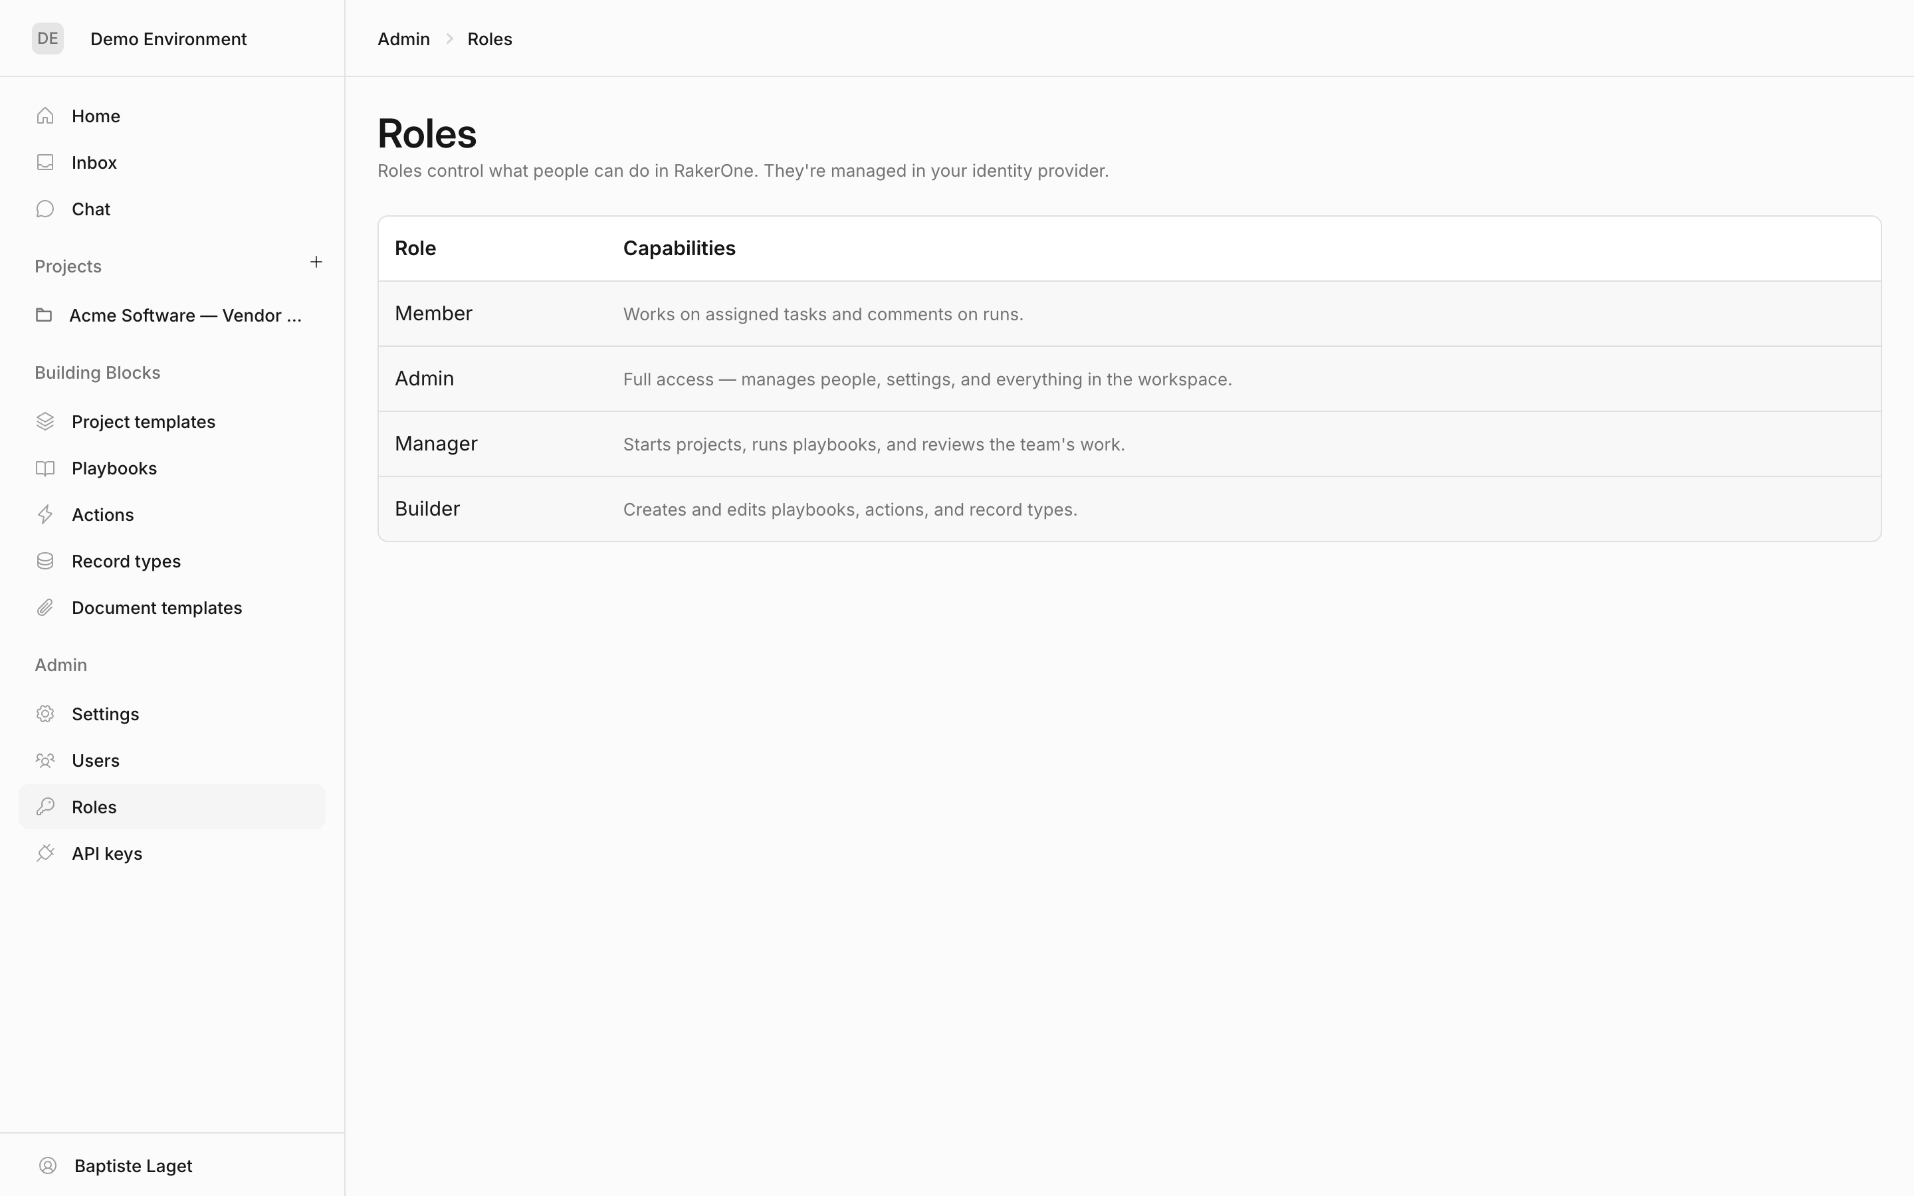Click the Document templates paperclip icon
This screenshot has height=1196, width=1914.
[45, 607]
